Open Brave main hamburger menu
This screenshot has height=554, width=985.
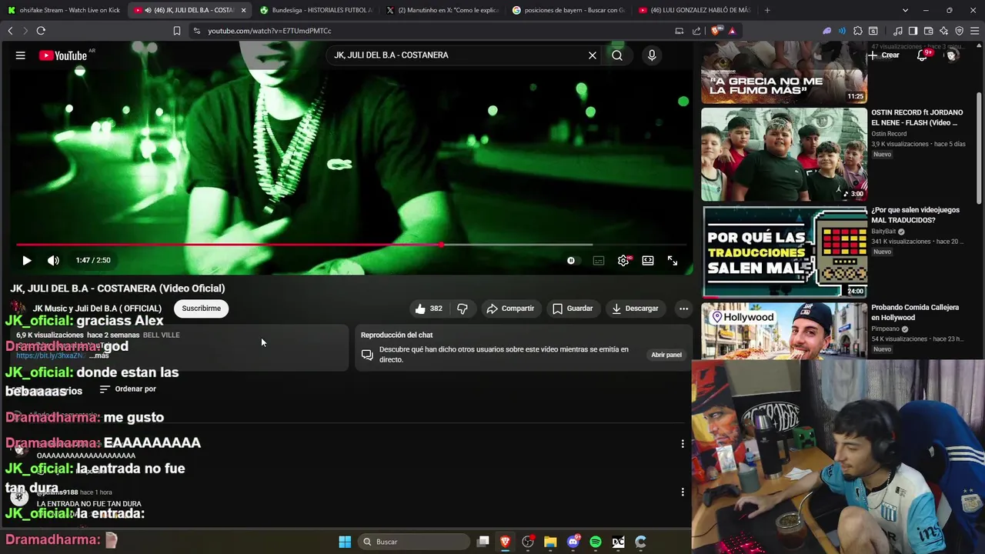click(x=975, y=31)
